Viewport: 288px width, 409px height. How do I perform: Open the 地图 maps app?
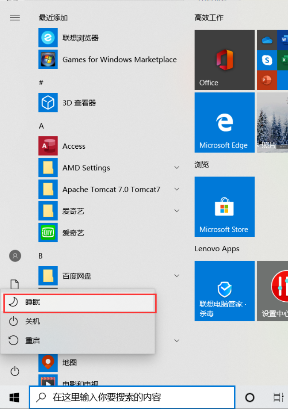(x=109, y=362)
